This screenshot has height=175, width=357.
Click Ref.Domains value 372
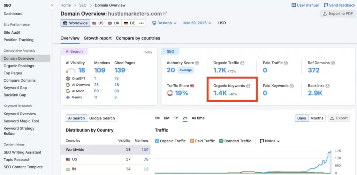point(314,70)
